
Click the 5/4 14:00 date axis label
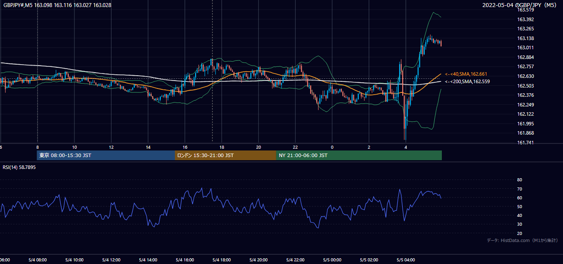(148, 260)
